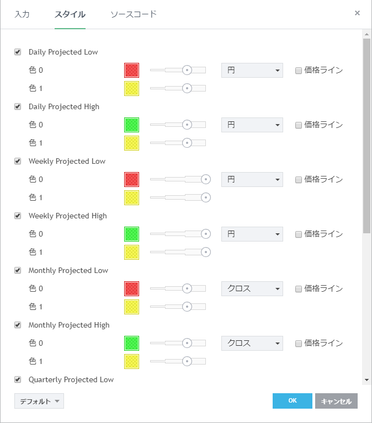Disable the Quarterly Projected Low checkbox
Screen dimensions: 372x423
pyautogui.click(x=18, y=379)
